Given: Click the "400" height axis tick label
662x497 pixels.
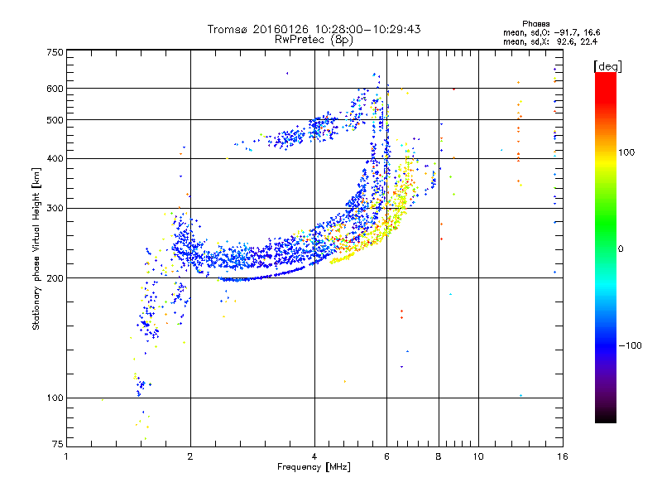Looking at the screenshot, I should coord(55,158).
